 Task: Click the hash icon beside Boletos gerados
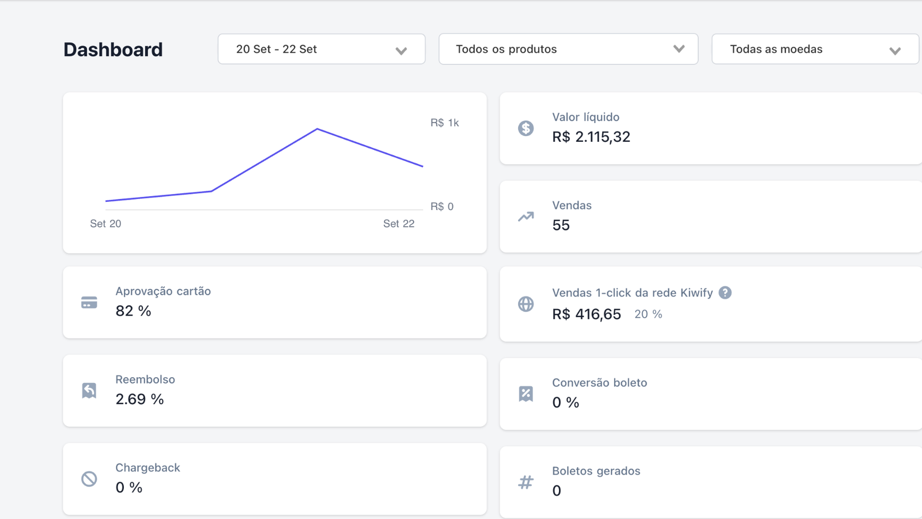tap(526, 482)
